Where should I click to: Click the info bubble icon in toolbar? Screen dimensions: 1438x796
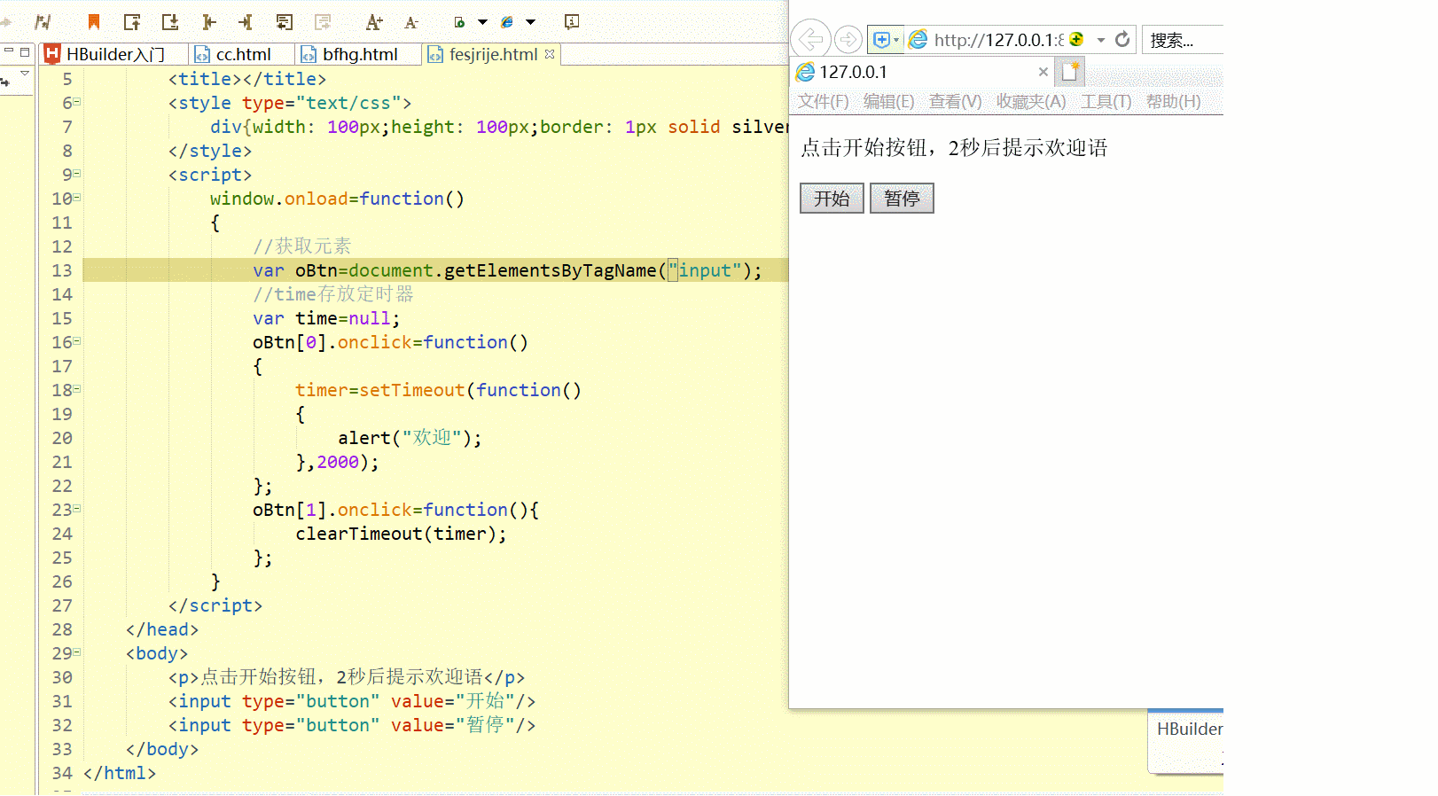pyautogui.click(x=572, y=22)
